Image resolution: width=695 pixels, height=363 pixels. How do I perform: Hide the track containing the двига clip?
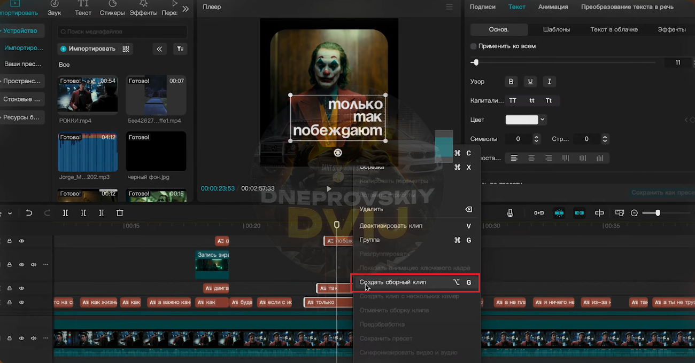pyautogui.click(x=21, y=288)
